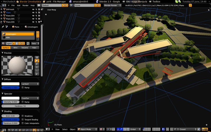Click render camera icon for Plane.006
This screenshot has width=211, height=132.
(x=39, y=22)
